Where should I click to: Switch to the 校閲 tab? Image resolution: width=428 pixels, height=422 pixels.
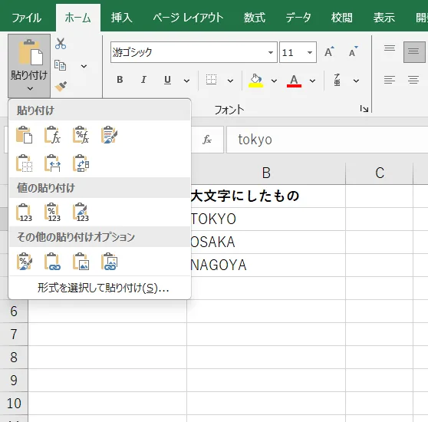point(342,18)
